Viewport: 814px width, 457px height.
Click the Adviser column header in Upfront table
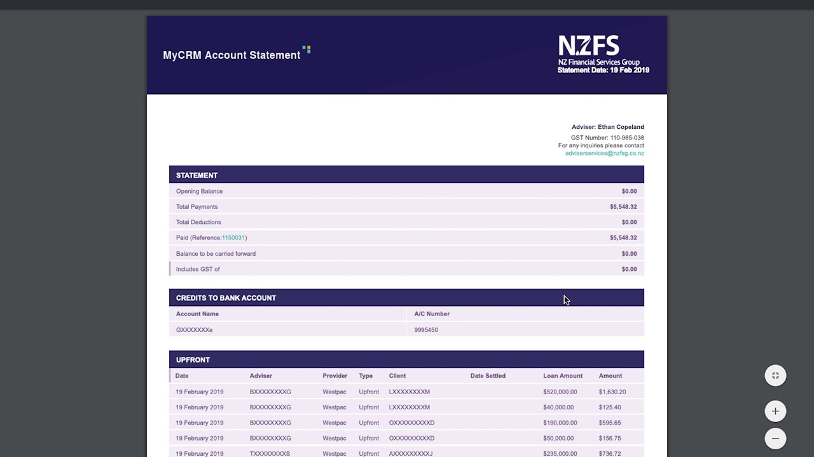261,376
